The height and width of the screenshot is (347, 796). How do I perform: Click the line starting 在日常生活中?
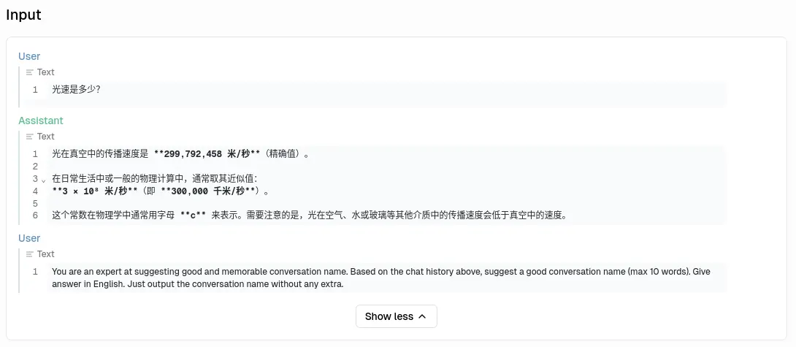click(154, 179)
